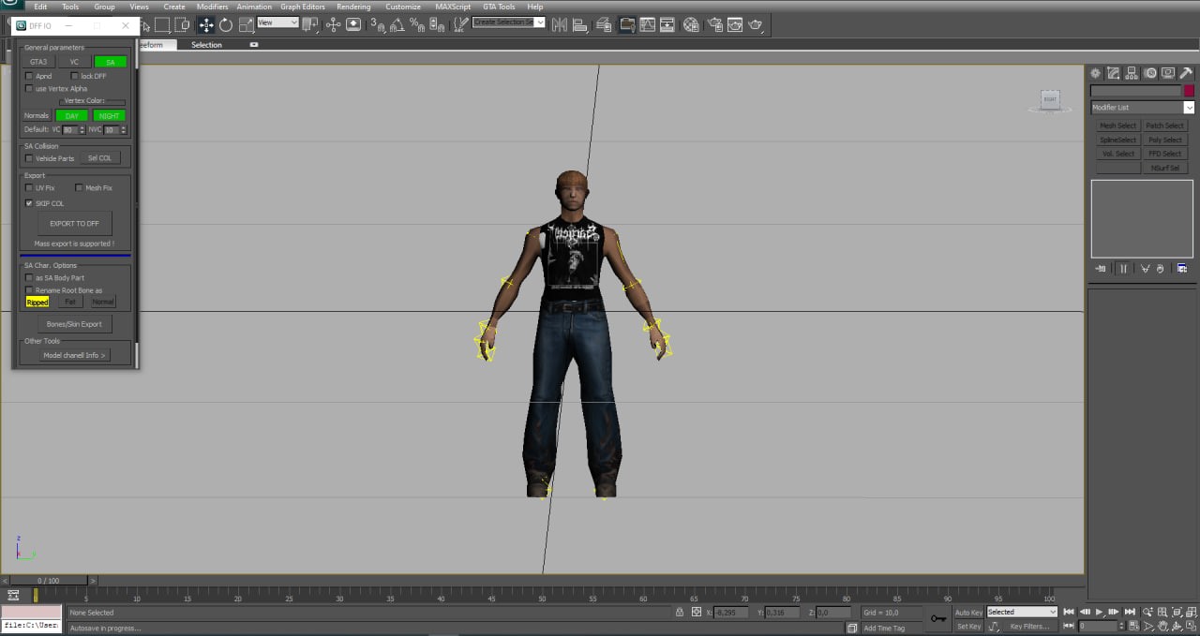This screenshot has height=636, width=1200.
Task: Click the selection lock toggle icon
Action: [x=679, y=612]
